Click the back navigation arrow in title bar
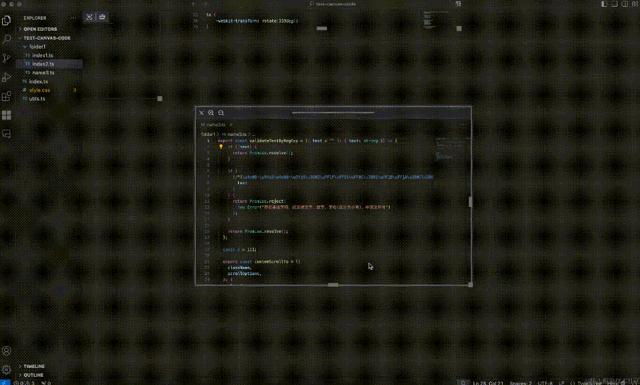Image resolution: width=640 pixels, height=385 pixels. [x=194, y=3]
